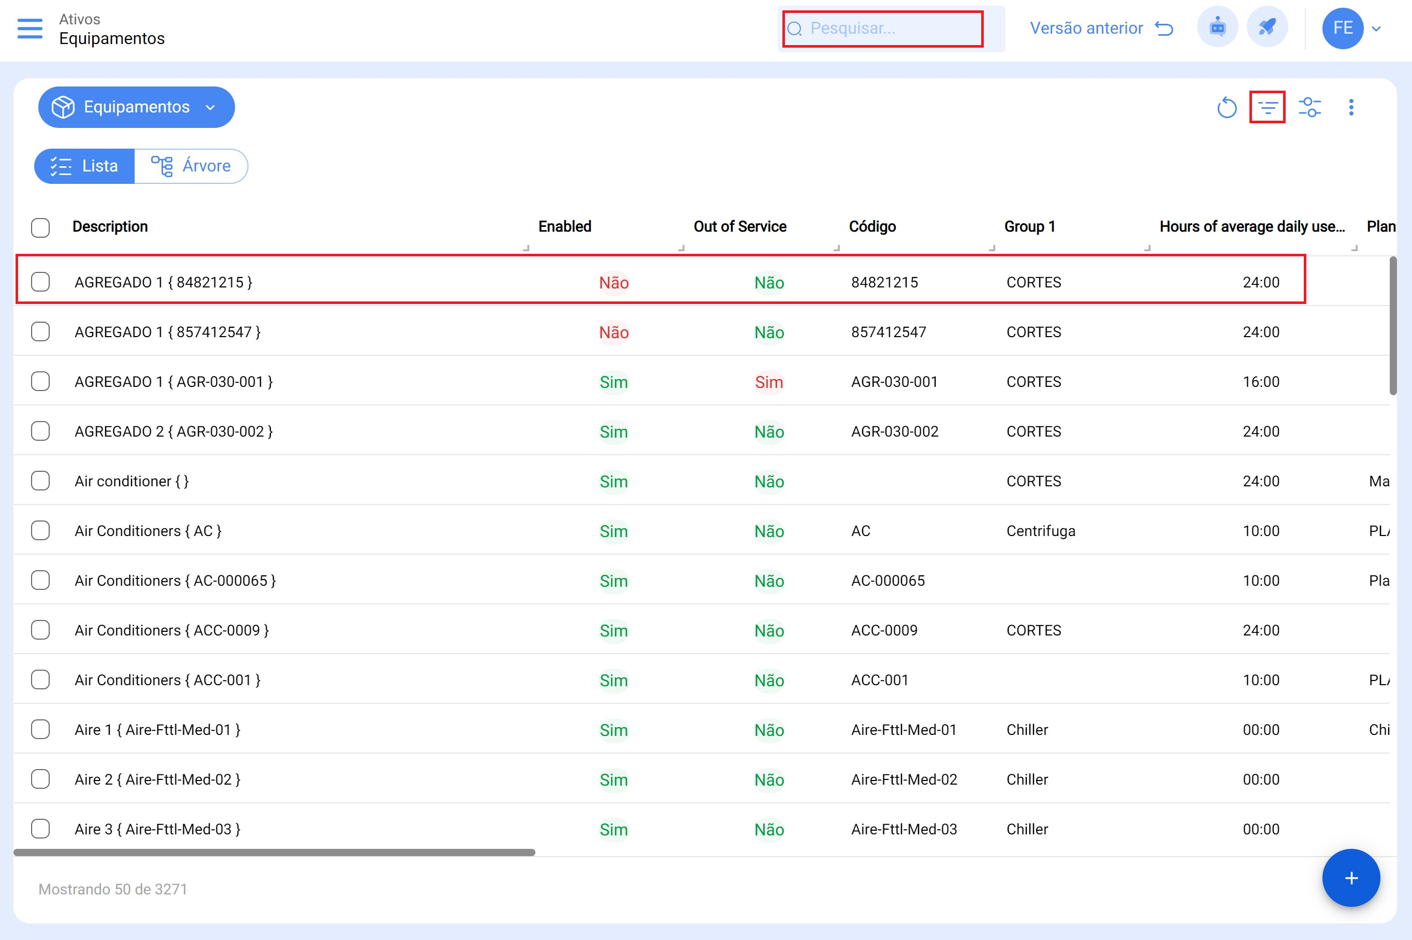Click the horizontal table scrollbar

point(274,852)
